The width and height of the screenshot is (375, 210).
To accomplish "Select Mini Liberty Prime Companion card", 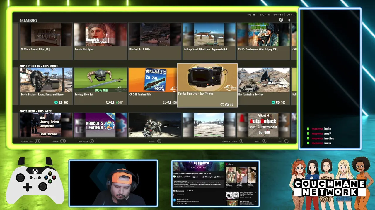I will tap(46, 125).
